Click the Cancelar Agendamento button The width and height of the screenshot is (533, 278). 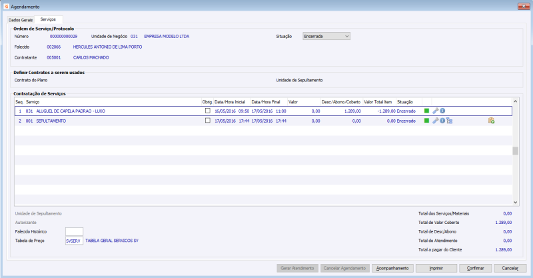pyautogui.click(x=344, y=268)
